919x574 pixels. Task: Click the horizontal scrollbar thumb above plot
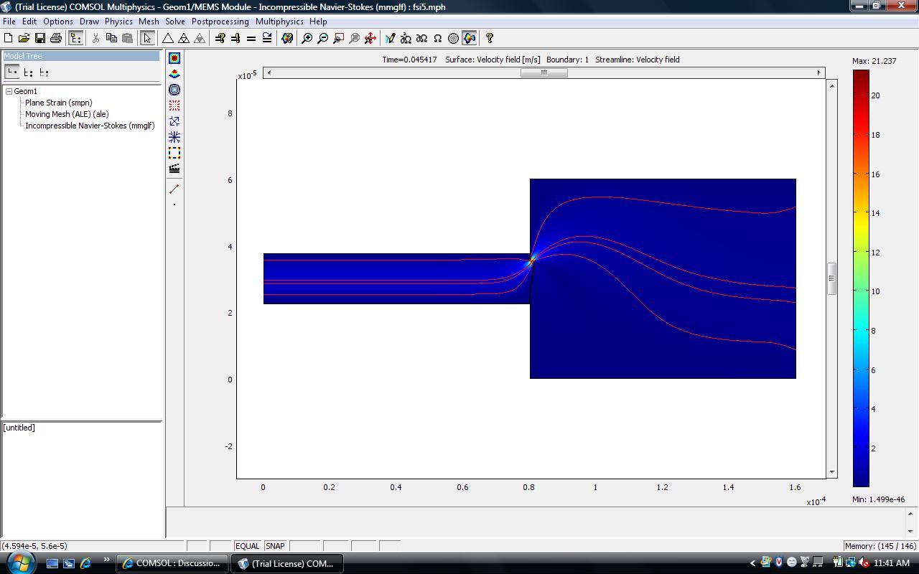tap(544, 72)
